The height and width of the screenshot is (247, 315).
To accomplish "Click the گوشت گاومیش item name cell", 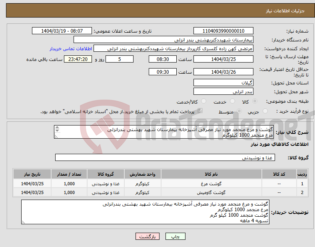I will [x=211, y=192].
